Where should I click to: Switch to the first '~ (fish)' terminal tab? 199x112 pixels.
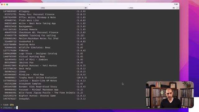coord(44,8)
